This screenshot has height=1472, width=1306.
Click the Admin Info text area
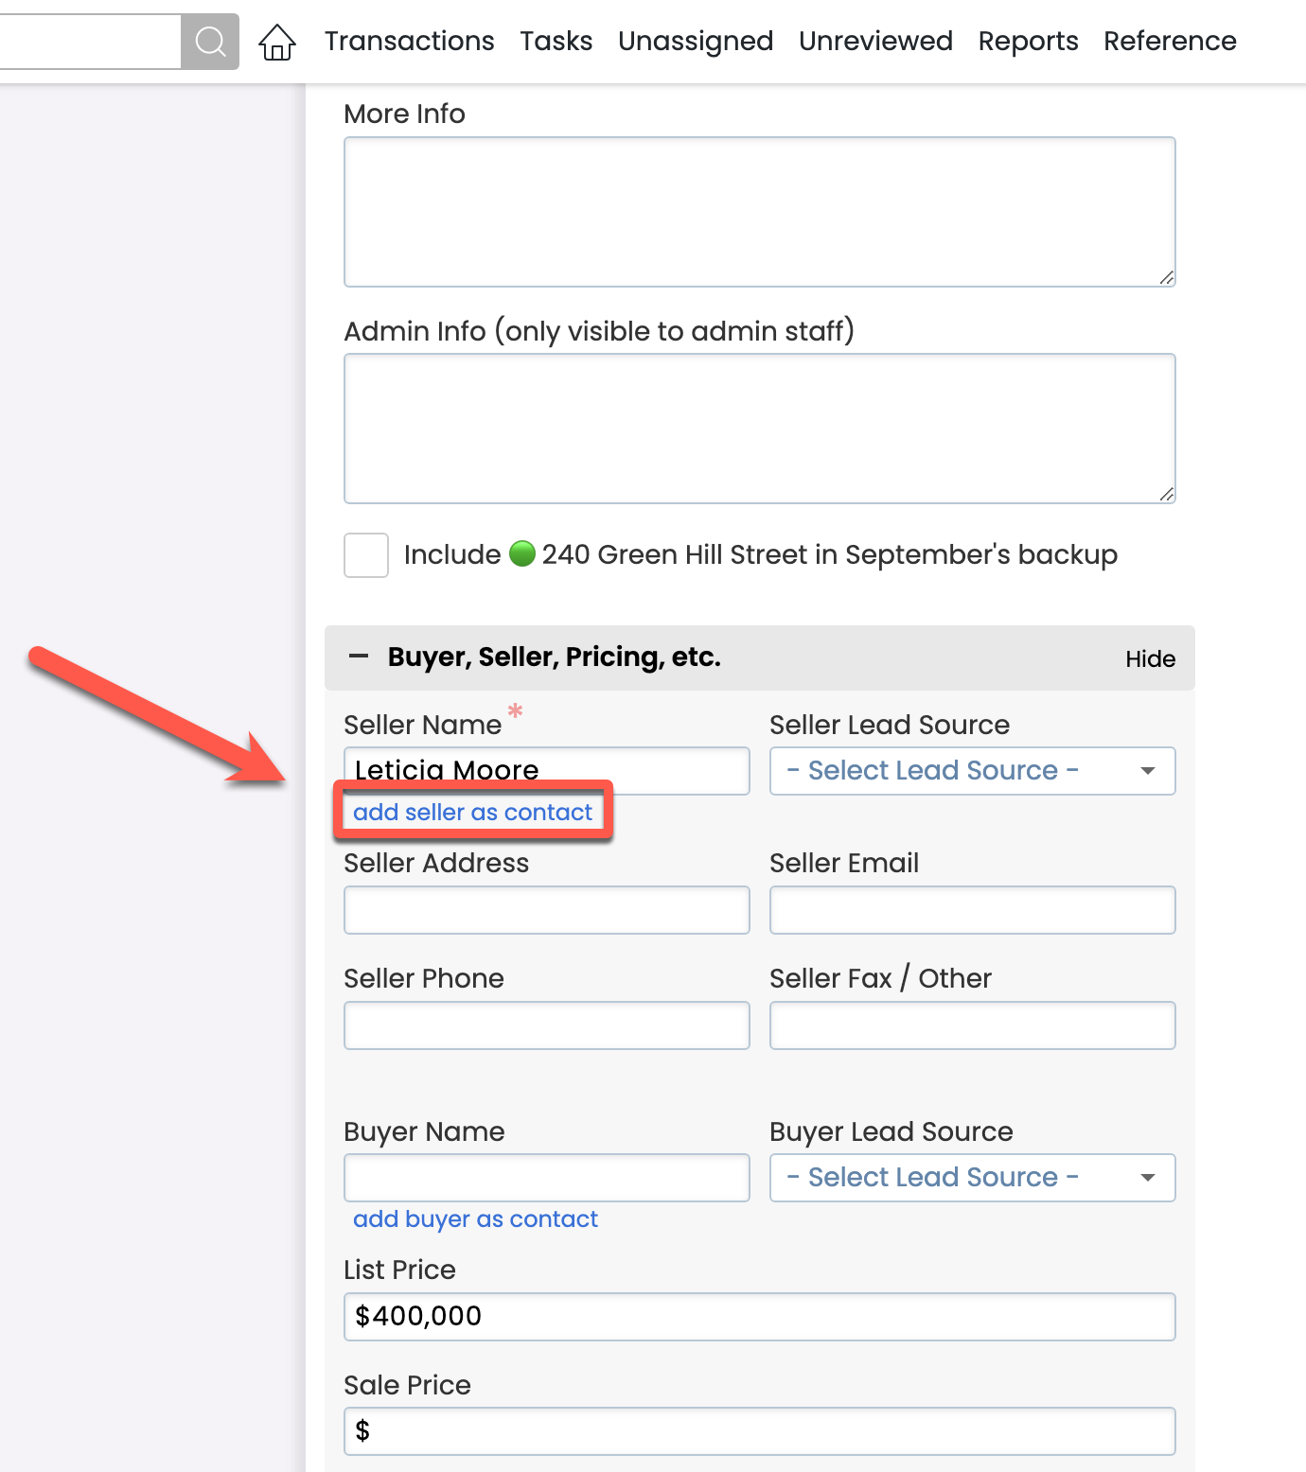pos(759,429)
